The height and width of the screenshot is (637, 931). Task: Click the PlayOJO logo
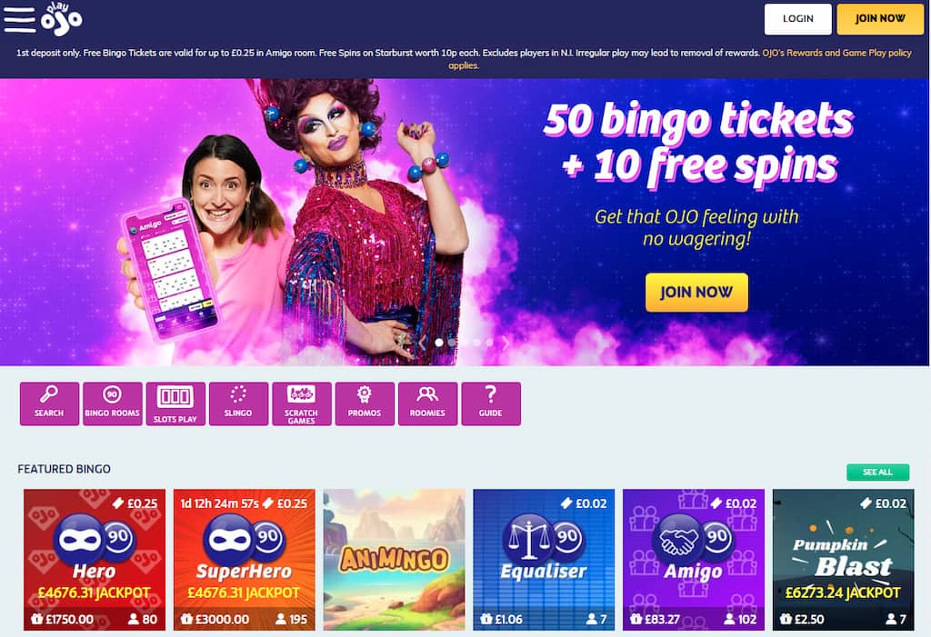[61, 19]
